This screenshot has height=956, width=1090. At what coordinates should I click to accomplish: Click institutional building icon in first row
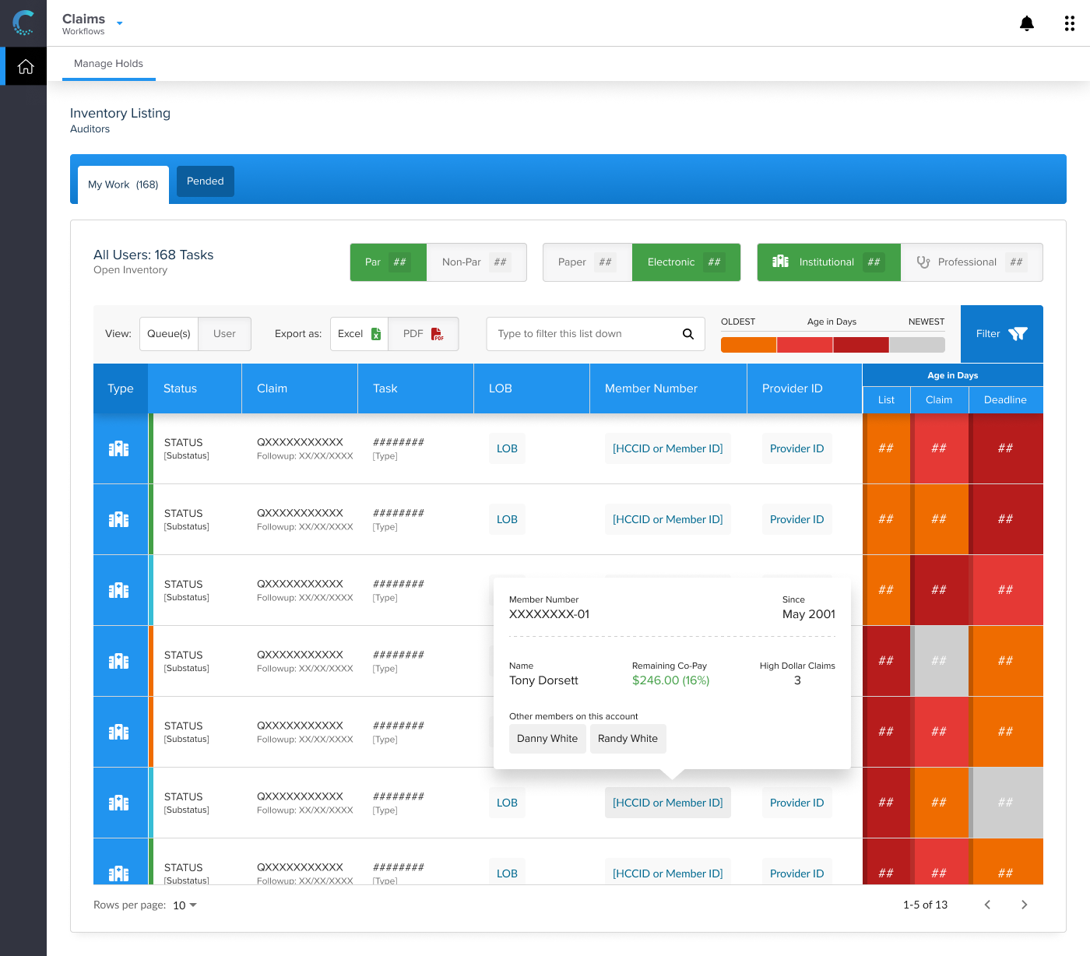(118, 448)
